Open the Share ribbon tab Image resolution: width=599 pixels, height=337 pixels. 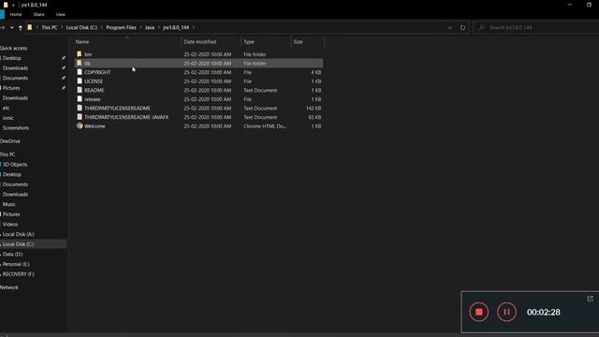(38, 15)
